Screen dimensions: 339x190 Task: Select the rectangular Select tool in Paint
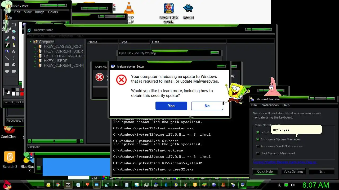(14, 25)
